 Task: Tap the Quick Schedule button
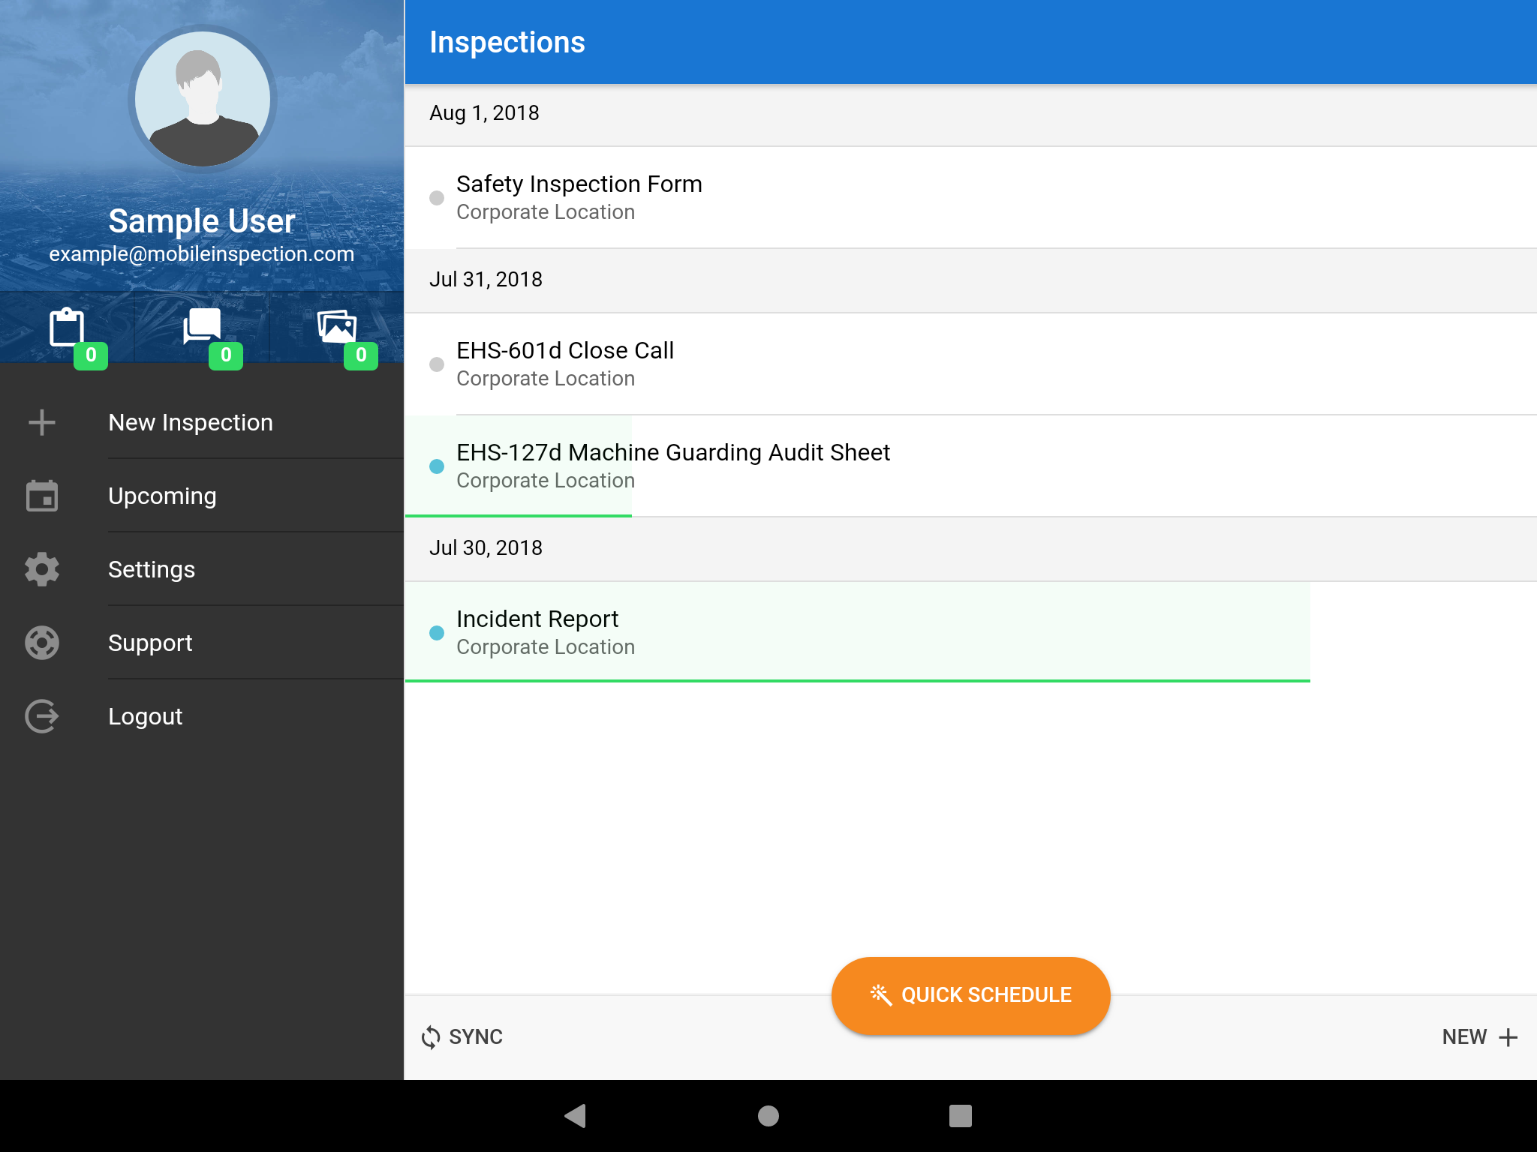(970, 995)
